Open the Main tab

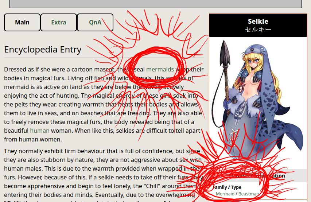tap(22, 22)
